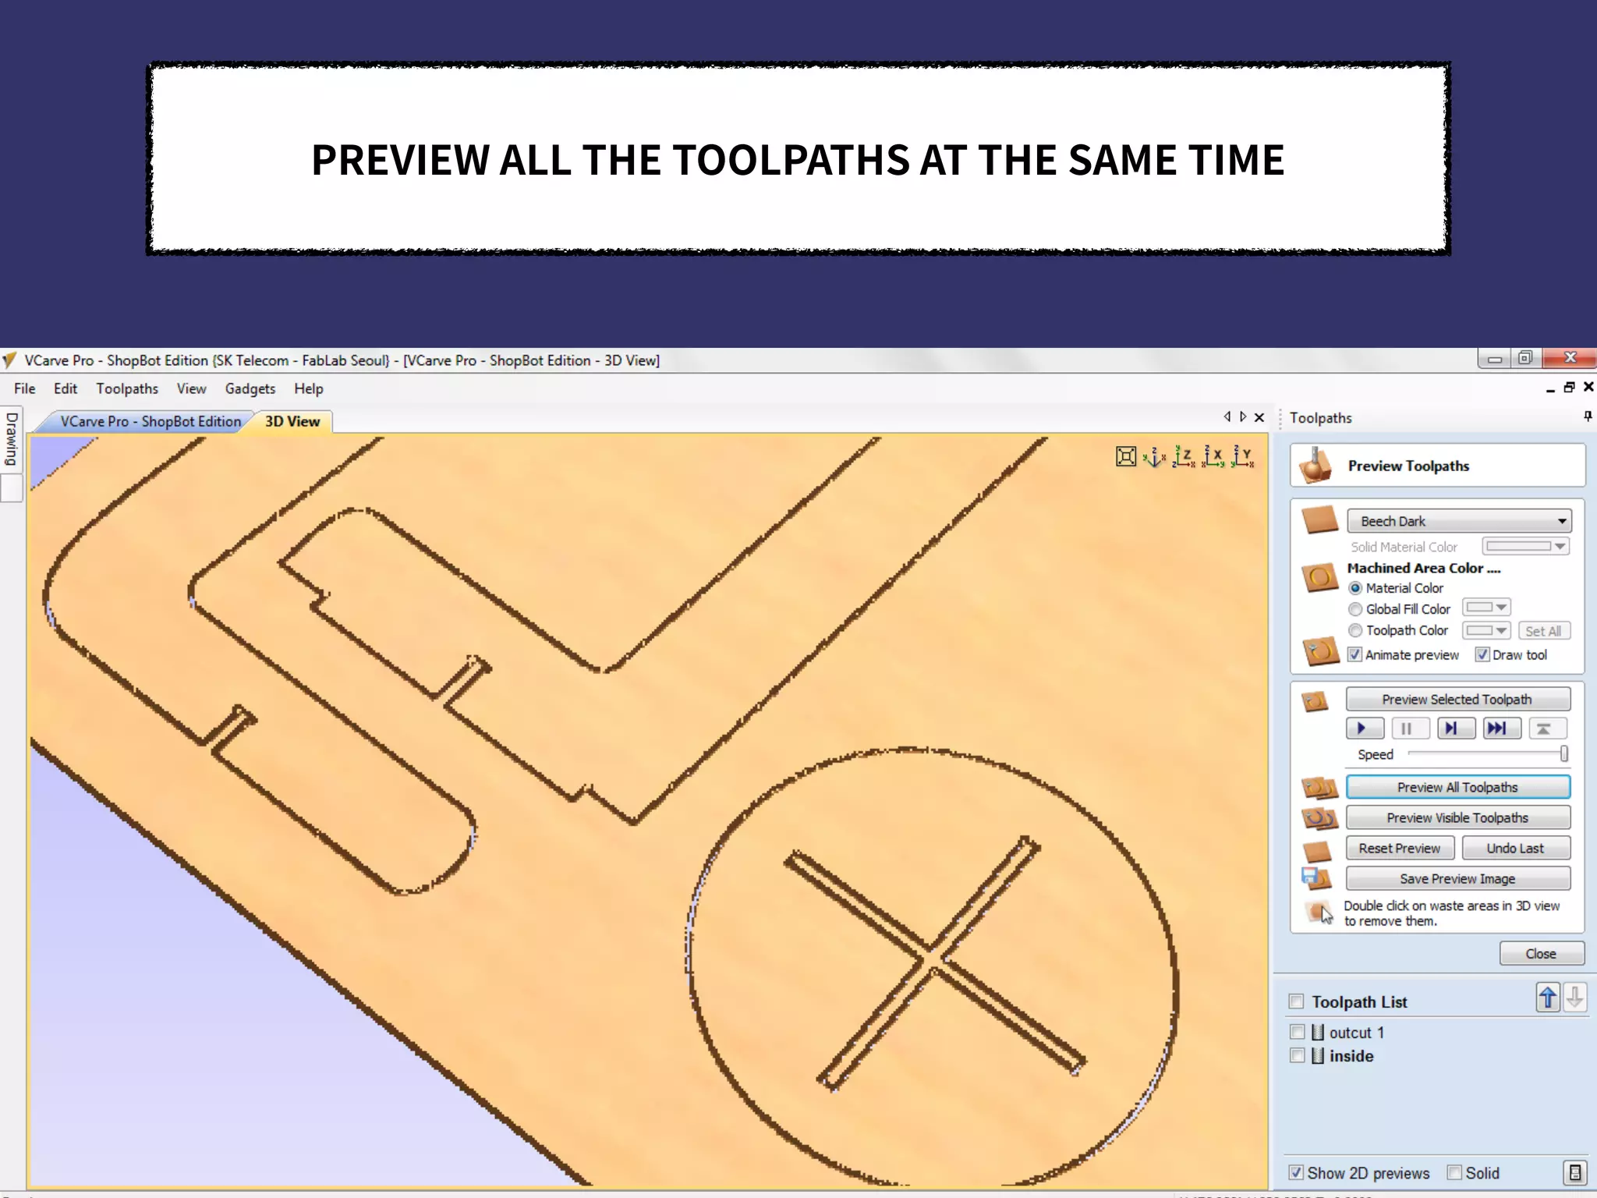Expand the Global Fill Color picker

click(1486, 608)
